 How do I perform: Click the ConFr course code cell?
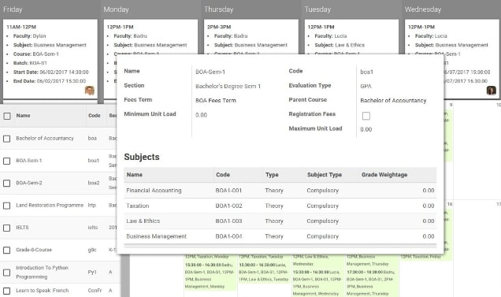95,291
